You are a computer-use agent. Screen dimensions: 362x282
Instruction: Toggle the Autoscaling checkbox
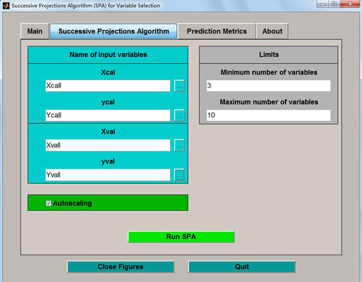(x=49, y=203)
